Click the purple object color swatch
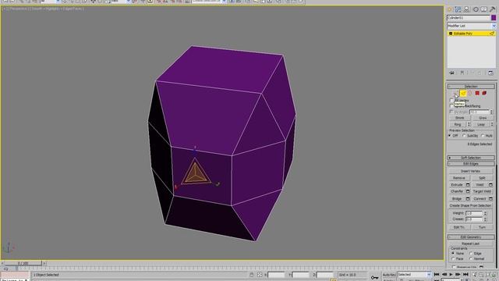 (494, 18)
